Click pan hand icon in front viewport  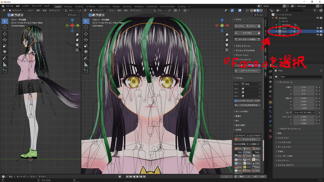(227, 40)
